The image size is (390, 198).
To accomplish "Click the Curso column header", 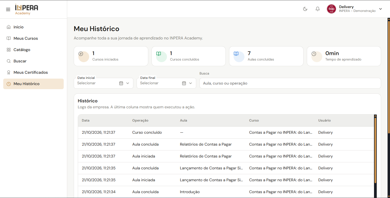I will tap(254, 120).
